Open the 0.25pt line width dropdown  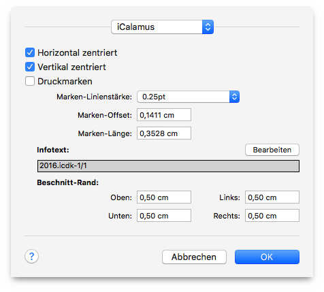click(x=188, y=97)
